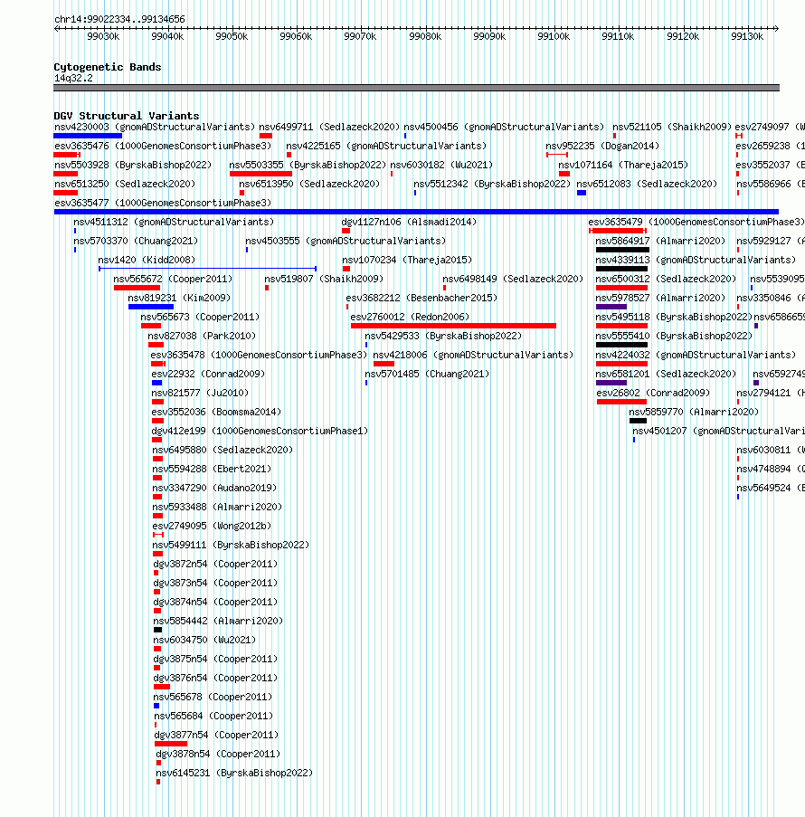Select nsv3347290 (Audano2019) label
Viewport: 805px width, 817px height.
click(214, 488)
